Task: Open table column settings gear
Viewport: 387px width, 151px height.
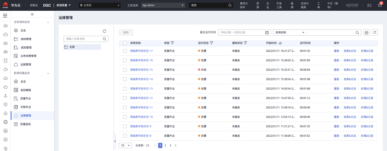Action: click(x=367, y=33)
